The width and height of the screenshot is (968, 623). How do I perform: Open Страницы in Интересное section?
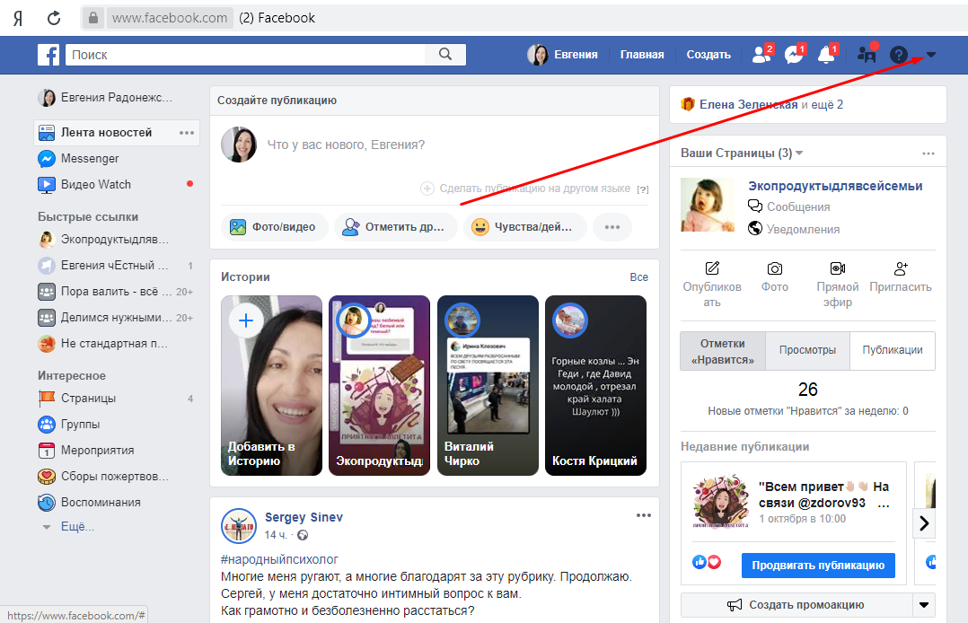click(88, 399)
